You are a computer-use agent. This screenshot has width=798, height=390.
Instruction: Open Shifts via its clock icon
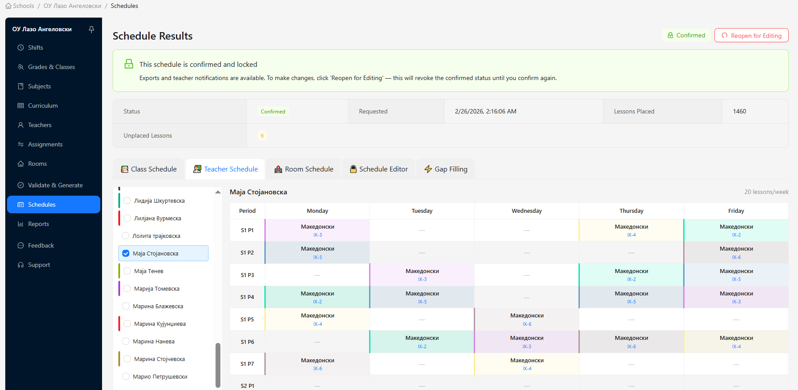21,47
